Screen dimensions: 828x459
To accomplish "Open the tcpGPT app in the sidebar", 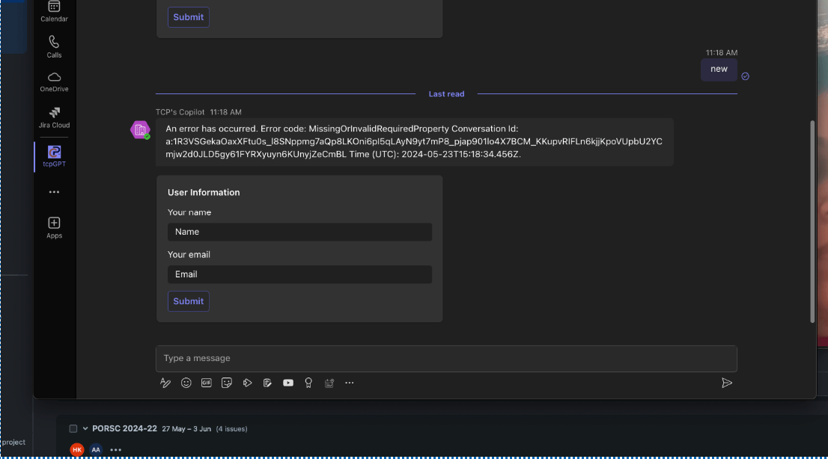I will point(54,155).
